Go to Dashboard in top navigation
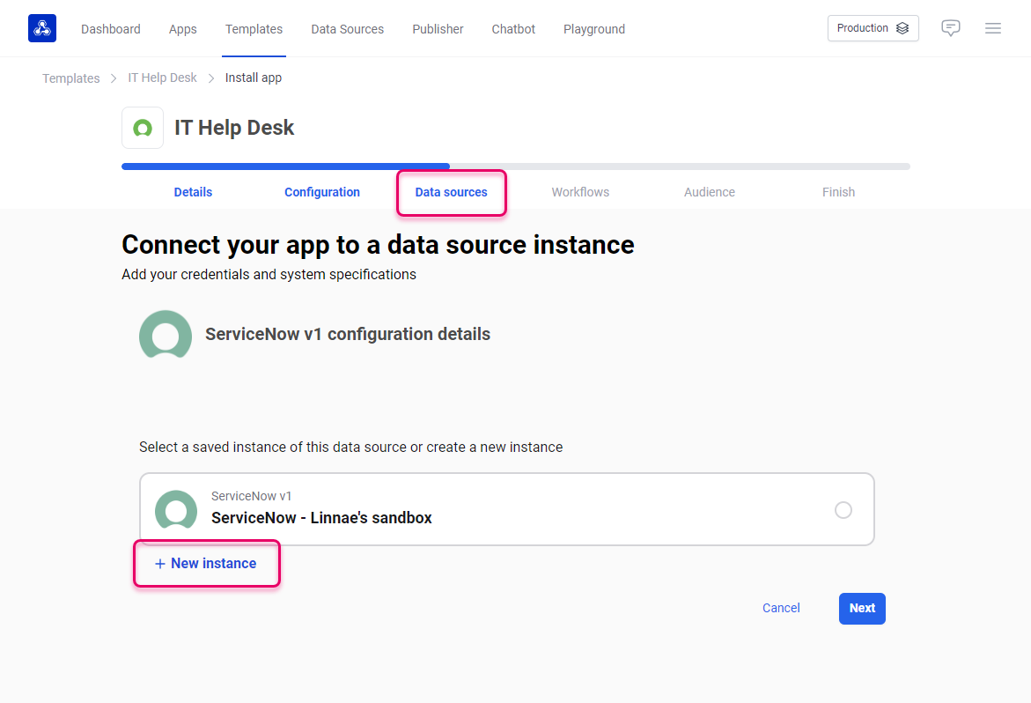The image size is (1031, 703). pos(110,29)
